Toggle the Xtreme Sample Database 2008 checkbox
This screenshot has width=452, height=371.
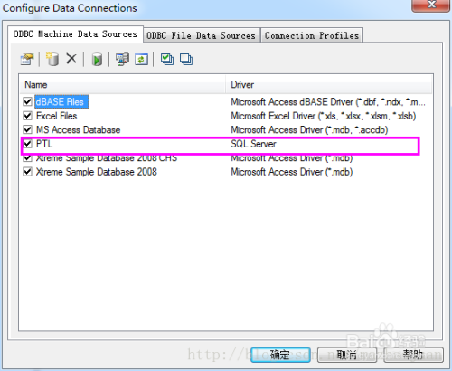[27, 172]
